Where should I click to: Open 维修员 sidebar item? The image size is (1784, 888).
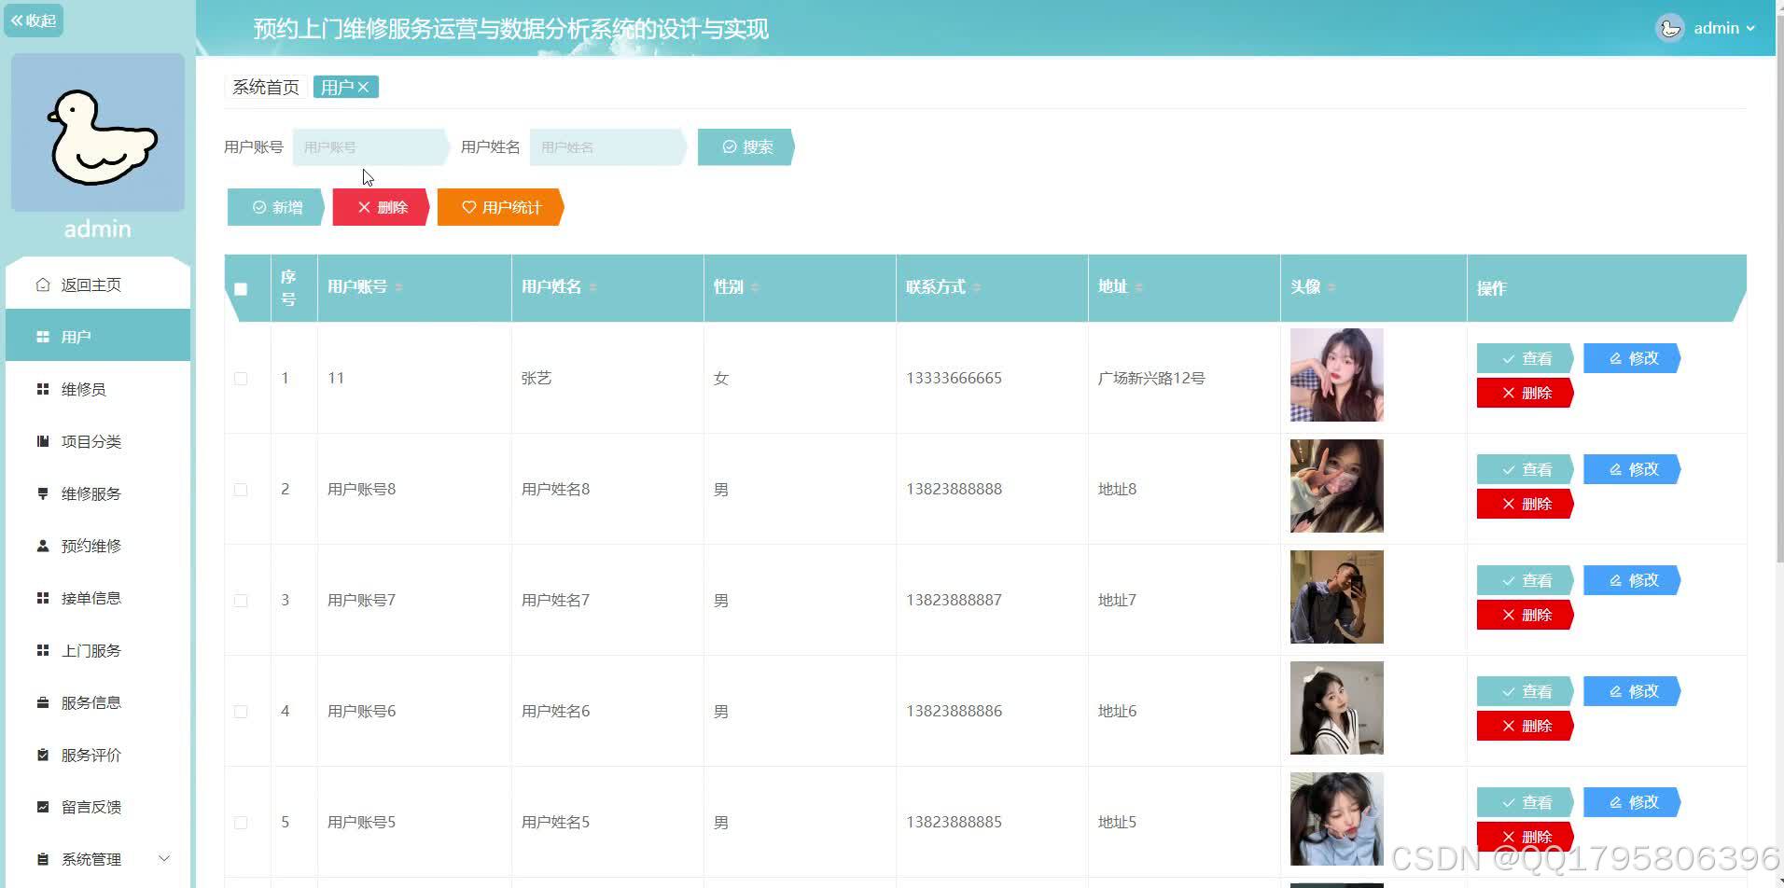pyautogui.click(x=98, y=389)
